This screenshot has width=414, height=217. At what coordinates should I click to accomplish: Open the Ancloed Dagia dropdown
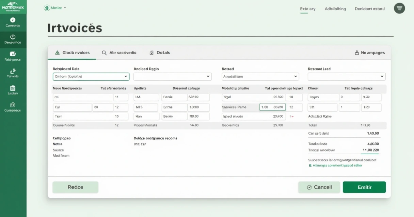172,77
